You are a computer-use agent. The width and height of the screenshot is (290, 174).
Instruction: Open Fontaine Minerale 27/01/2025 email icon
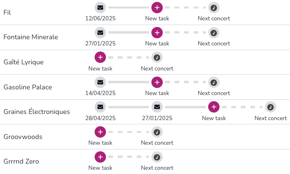[100, 33]
